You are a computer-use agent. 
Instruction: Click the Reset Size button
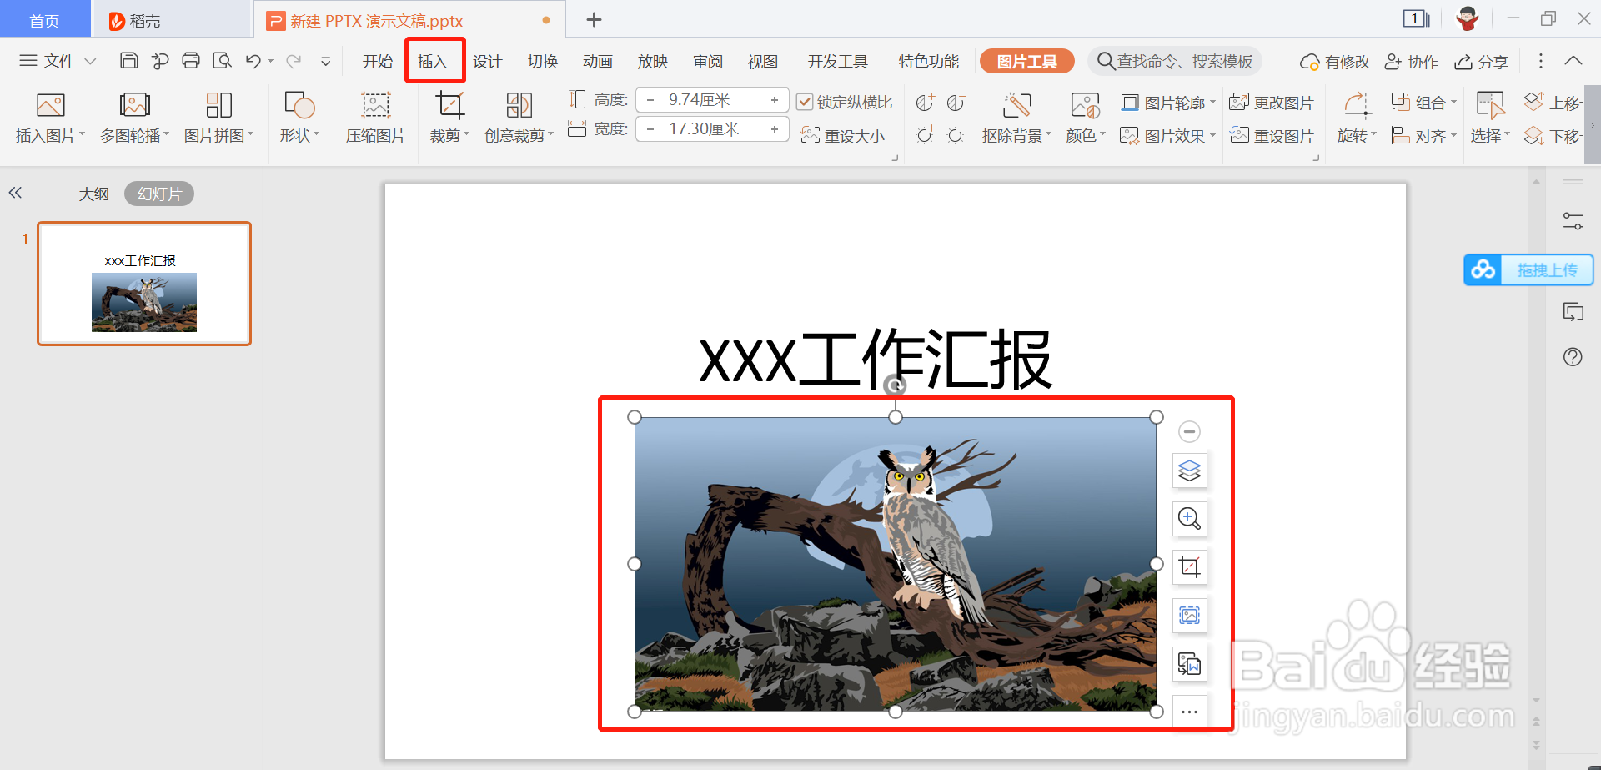click(842, 136)
